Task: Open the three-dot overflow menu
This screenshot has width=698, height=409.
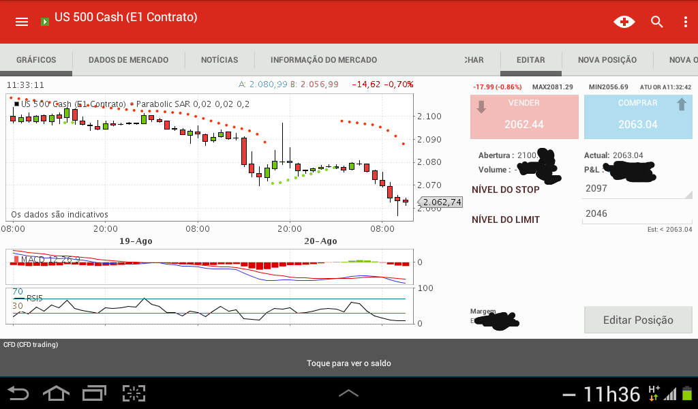Action: click(x=686, y=22)
